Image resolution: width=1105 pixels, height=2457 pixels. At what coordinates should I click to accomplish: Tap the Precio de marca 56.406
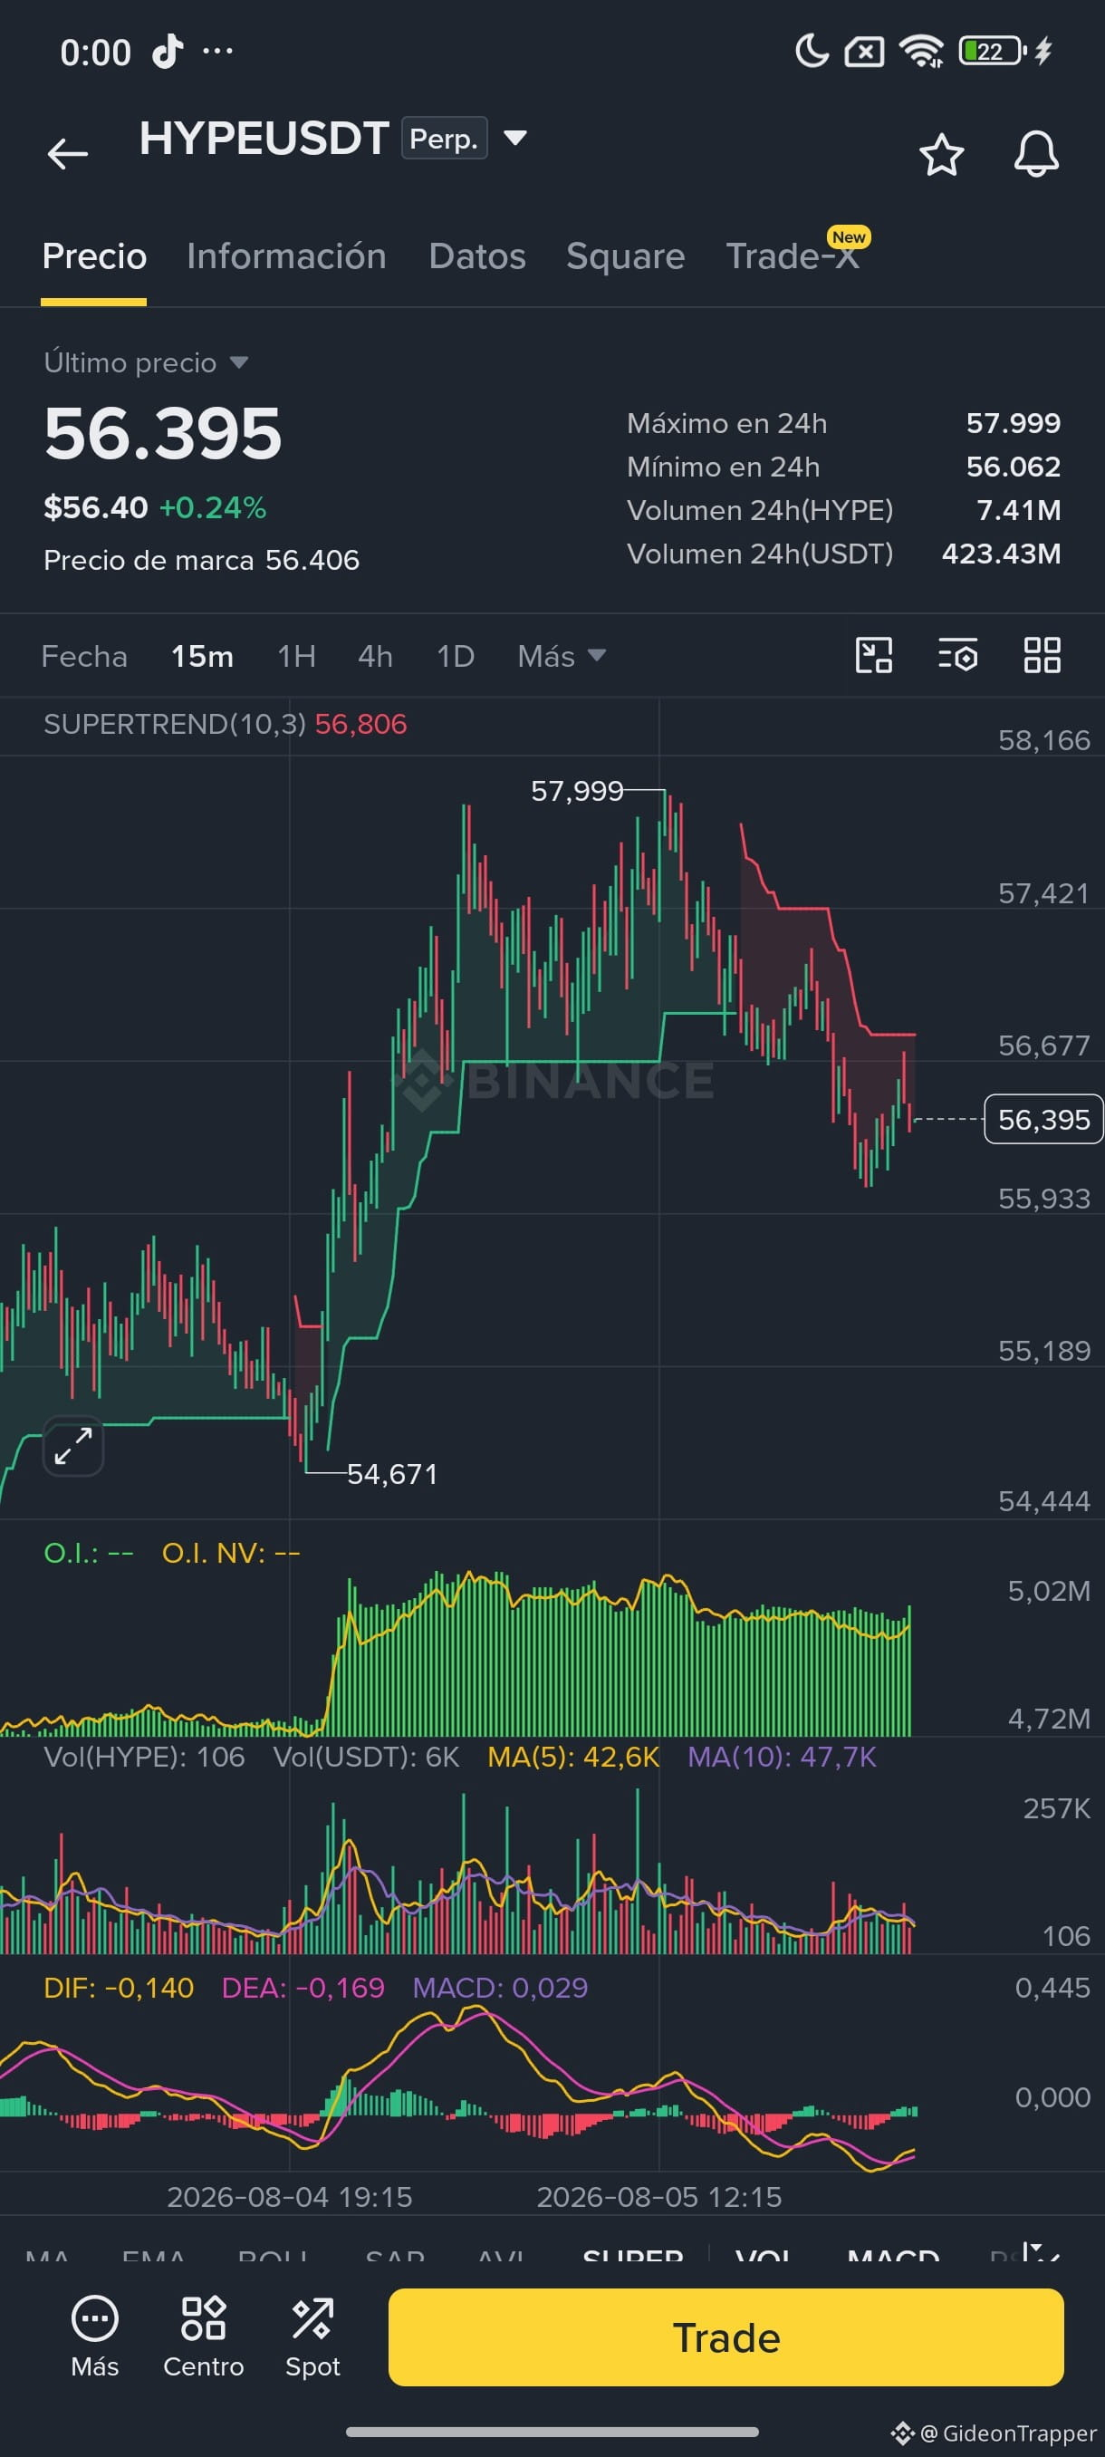click(201, 560)
